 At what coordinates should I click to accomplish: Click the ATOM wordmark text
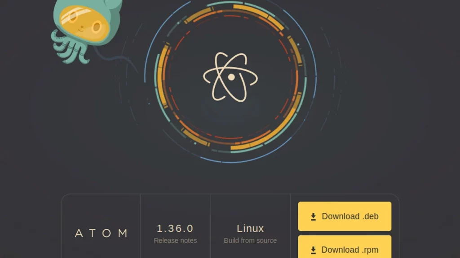point(101,233)
